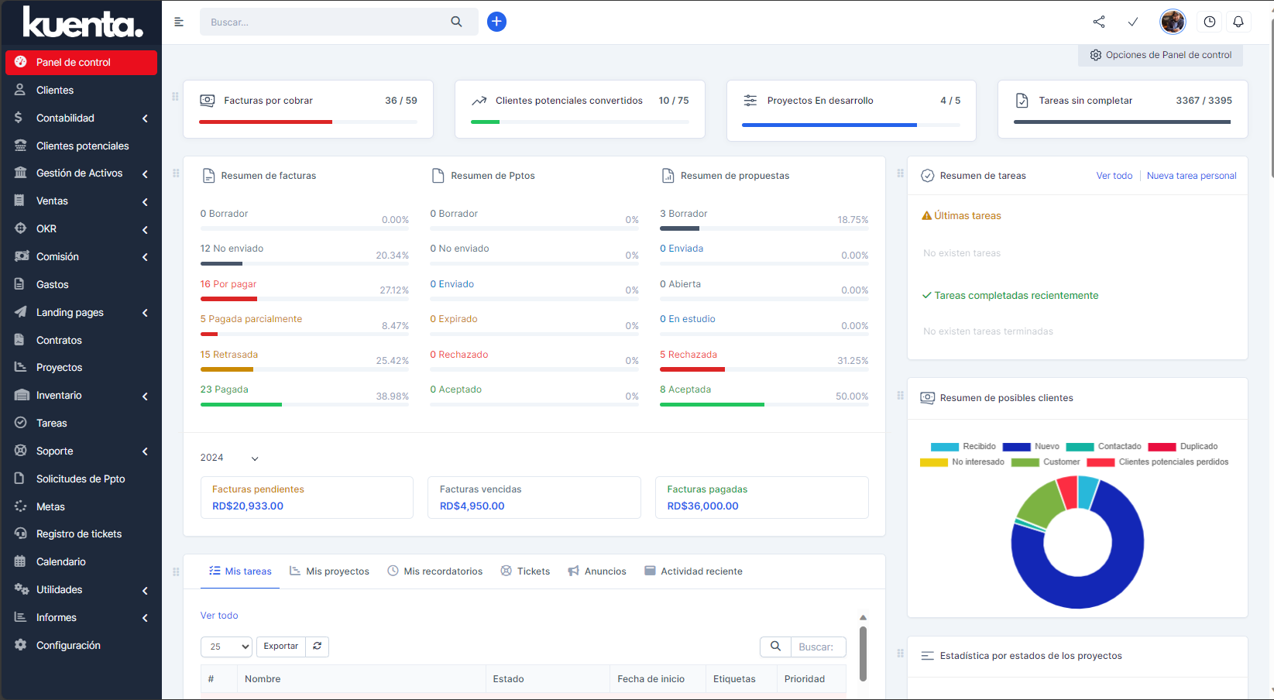Click the checkmark tasks icon in header

pyautogui.click(x=1132, y=22)
